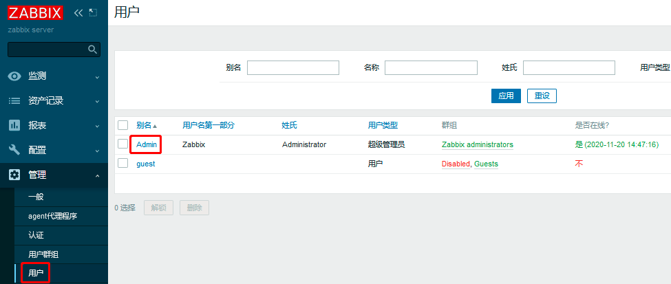Click the 0 选择 counter text
671x284 pixels.
(x=125, y=208)
